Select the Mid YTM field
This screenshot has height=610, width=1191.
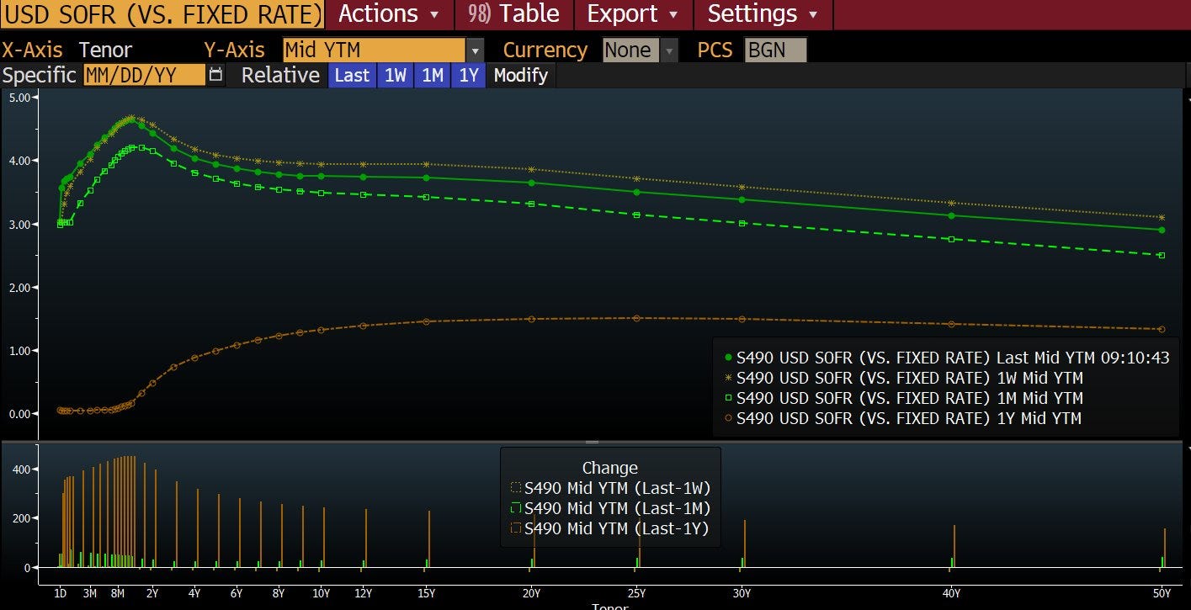374,50
